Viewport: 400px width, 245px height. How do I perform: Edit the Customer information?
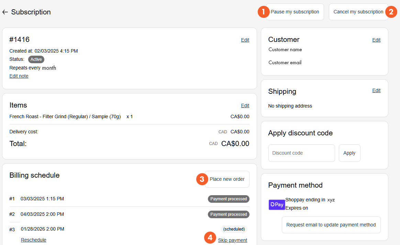(x=376, y=40)
